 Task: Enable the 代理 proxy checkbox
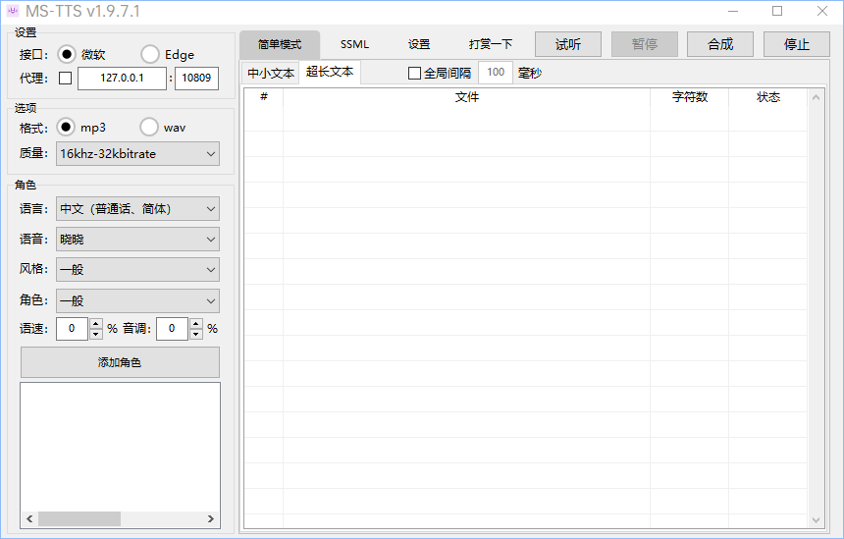coord(65,79)
